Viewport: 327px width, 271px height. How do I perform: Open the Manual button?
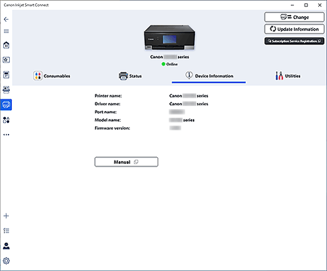click(x=126, y=162)
